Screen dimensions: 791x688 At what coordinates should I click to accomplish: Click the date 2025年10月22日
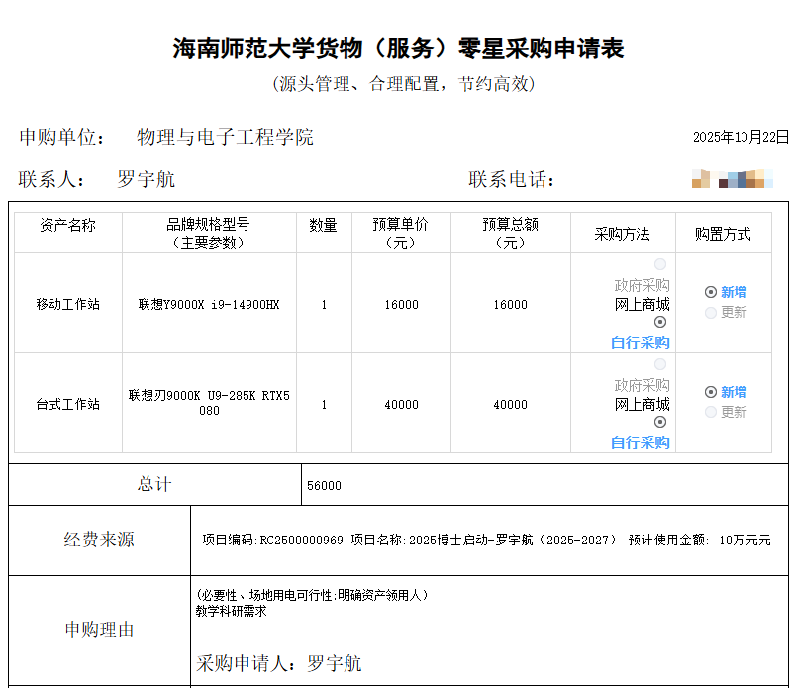[x=741, y=137]
